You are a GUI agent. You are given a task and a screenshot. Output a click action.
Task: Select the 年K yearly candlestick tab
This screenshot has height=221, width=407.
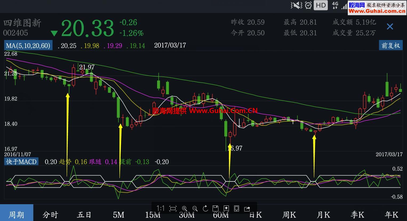click(x=392, y=215)
